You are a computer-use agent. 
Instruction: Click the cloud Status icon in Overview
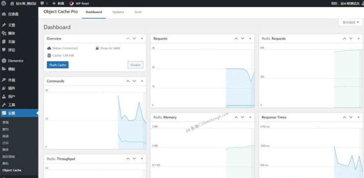click(49, 48)
